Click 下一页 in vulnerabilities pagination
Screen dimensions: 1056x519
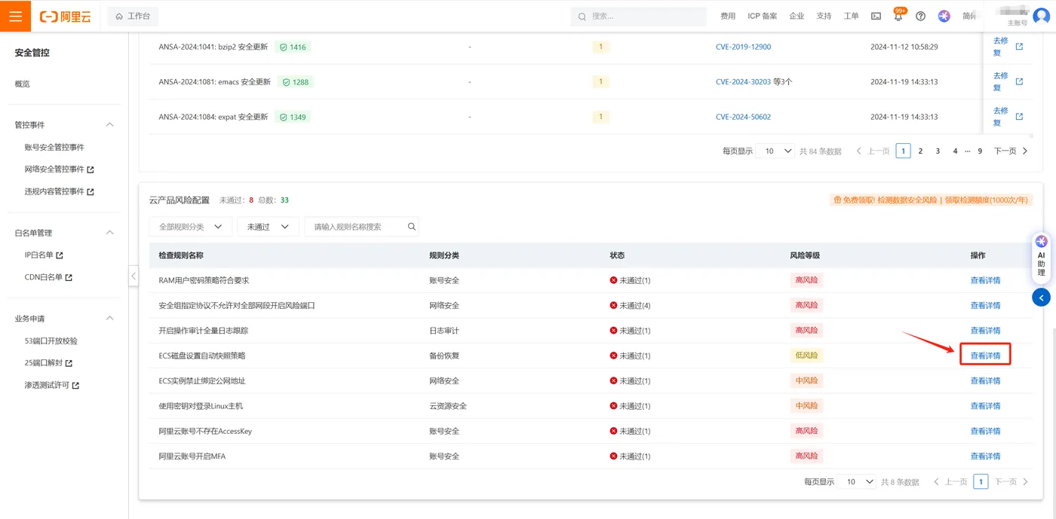[1011, 151]
